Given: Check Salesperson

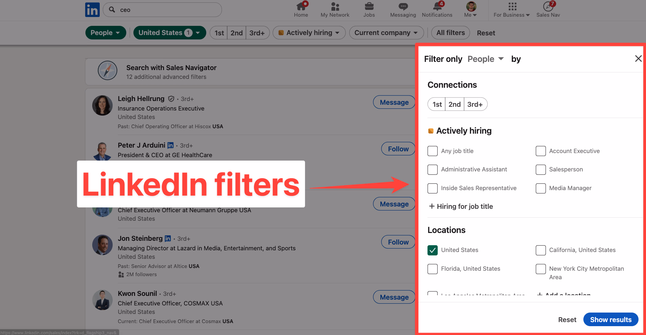Looking at the screenshot, I should tap(541, 170).
